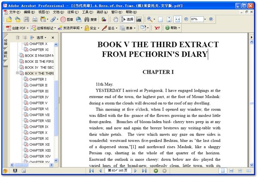Viewport: 258px width, 178px height.
Task: Open the 注释 menu
Action: click(x=73, y=12)
